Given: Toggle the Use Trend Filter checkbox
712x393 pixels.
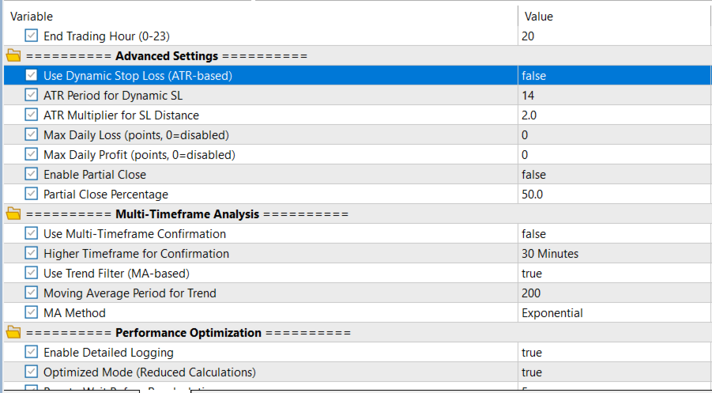Looking at the screenshot, I should [x=32, y=274].
